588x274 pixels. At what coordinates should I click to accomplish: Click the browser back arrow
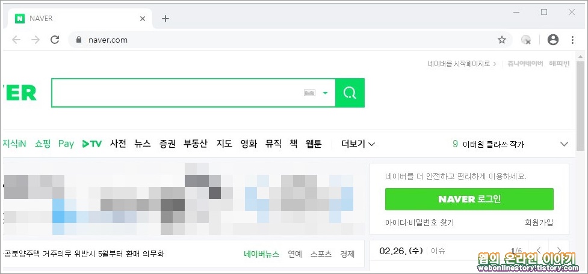pyautogui.click(x=16, y=40)
